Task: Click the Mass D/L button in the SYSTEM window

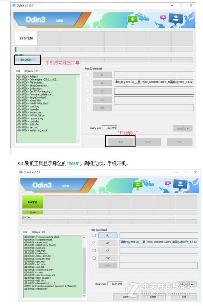Action: click(183, 128)
